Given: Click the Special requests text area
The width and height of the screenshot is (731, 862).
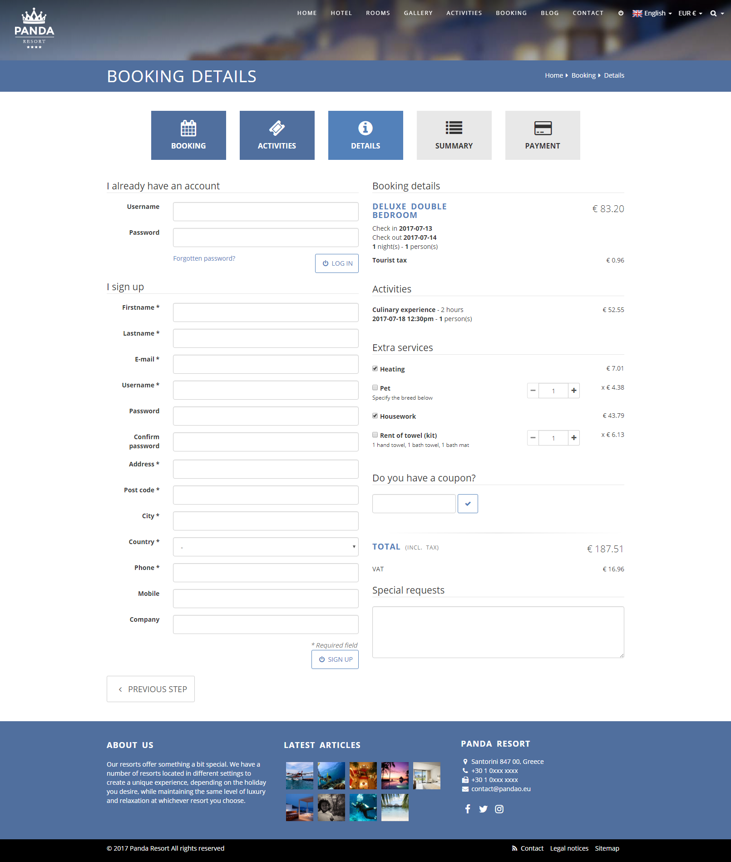Looking at the screenshot, I should click(x=498, y=632).
